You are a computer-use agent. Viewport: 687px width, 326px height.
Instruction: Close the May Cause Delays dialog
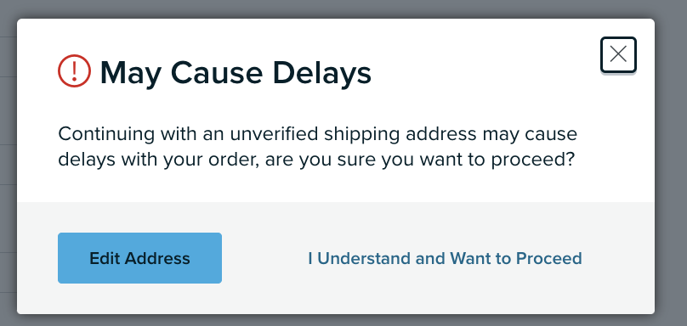pyautogui.click(x=618, y=54)
